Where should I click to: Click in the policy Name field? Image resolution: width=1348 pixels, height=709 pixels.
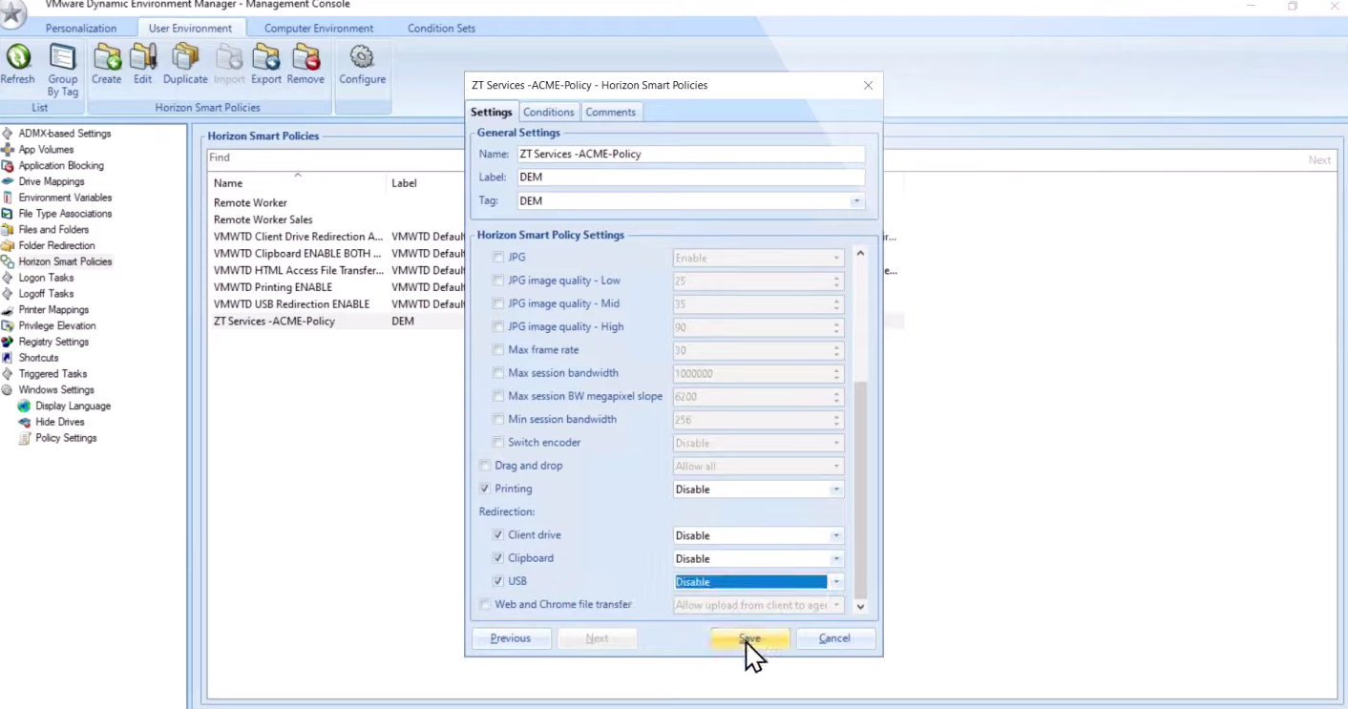pos(690,154)
